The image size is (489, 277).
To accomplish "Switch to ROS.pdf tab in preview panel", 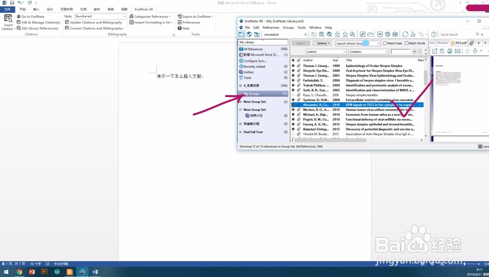I will [x=459, y=43].
